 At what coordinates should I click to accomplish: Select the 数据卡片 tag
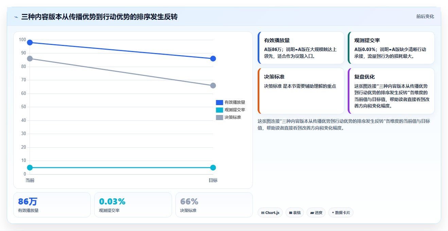(341, 213)
